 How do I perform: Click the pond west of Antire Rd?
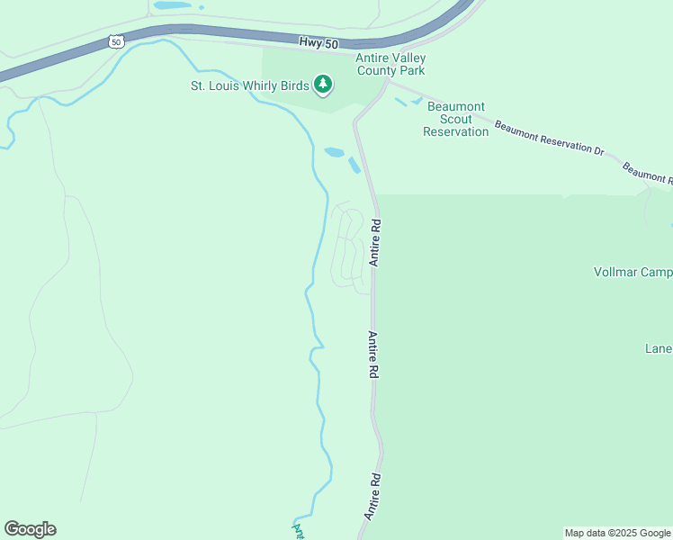click(335, 152)
